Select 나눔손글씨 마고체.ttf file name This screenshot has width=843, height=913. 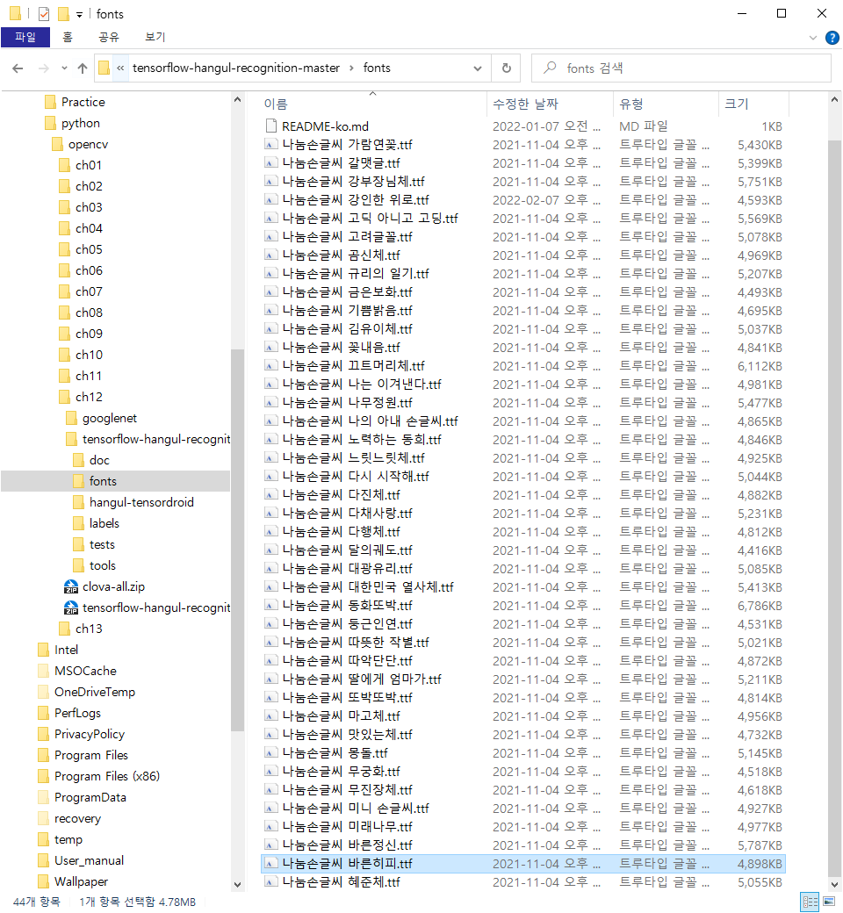[x=342, y=716]
